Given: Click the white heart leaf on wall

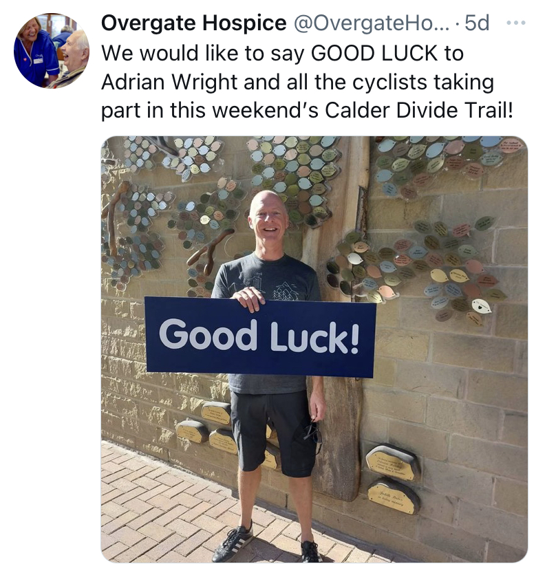Looking at the screenshot, I should tap(481, 307).
